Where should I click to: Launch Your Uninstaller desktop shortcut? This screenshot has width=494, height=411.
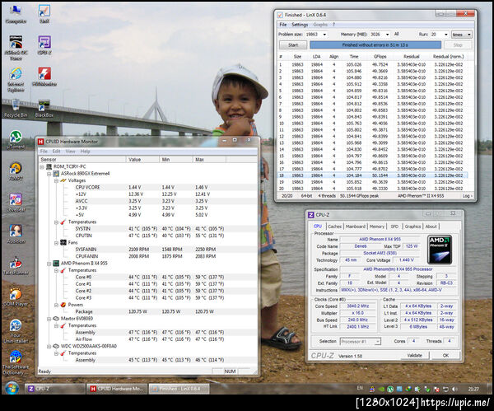(x=16, y=331)
